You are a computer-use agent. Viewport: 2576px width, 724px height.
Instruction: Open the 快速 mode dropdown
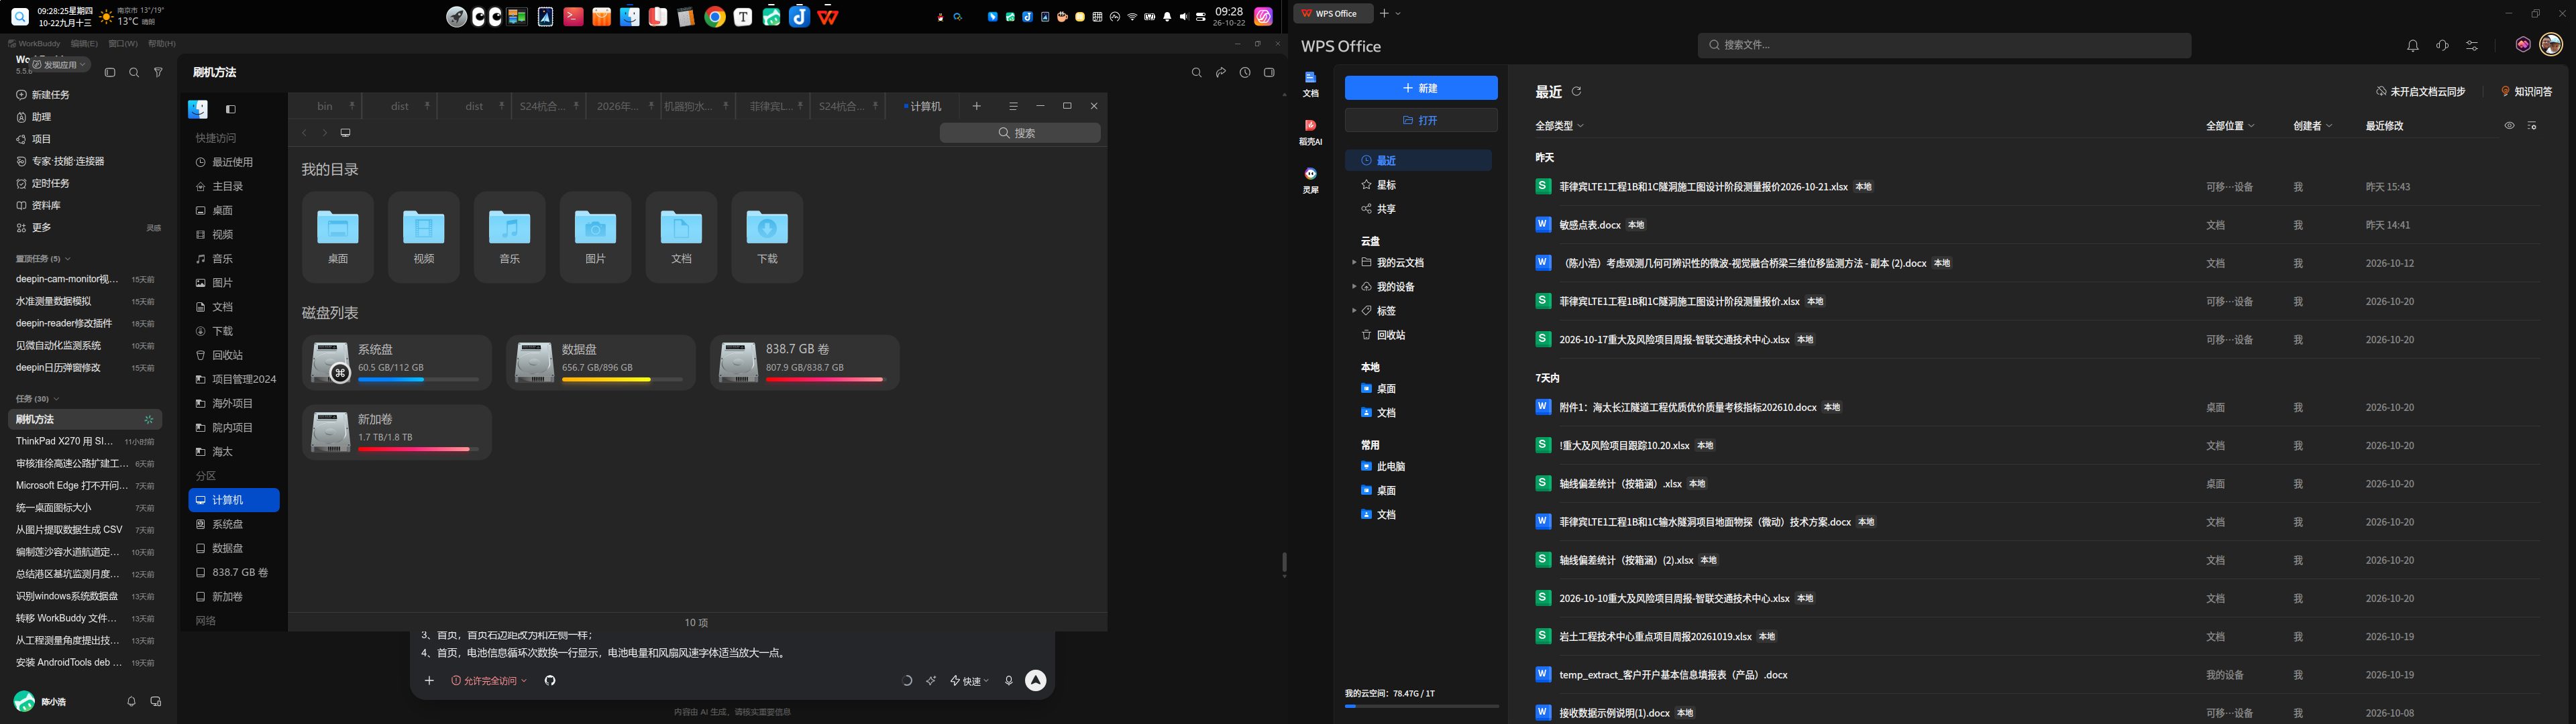(969, 680)
